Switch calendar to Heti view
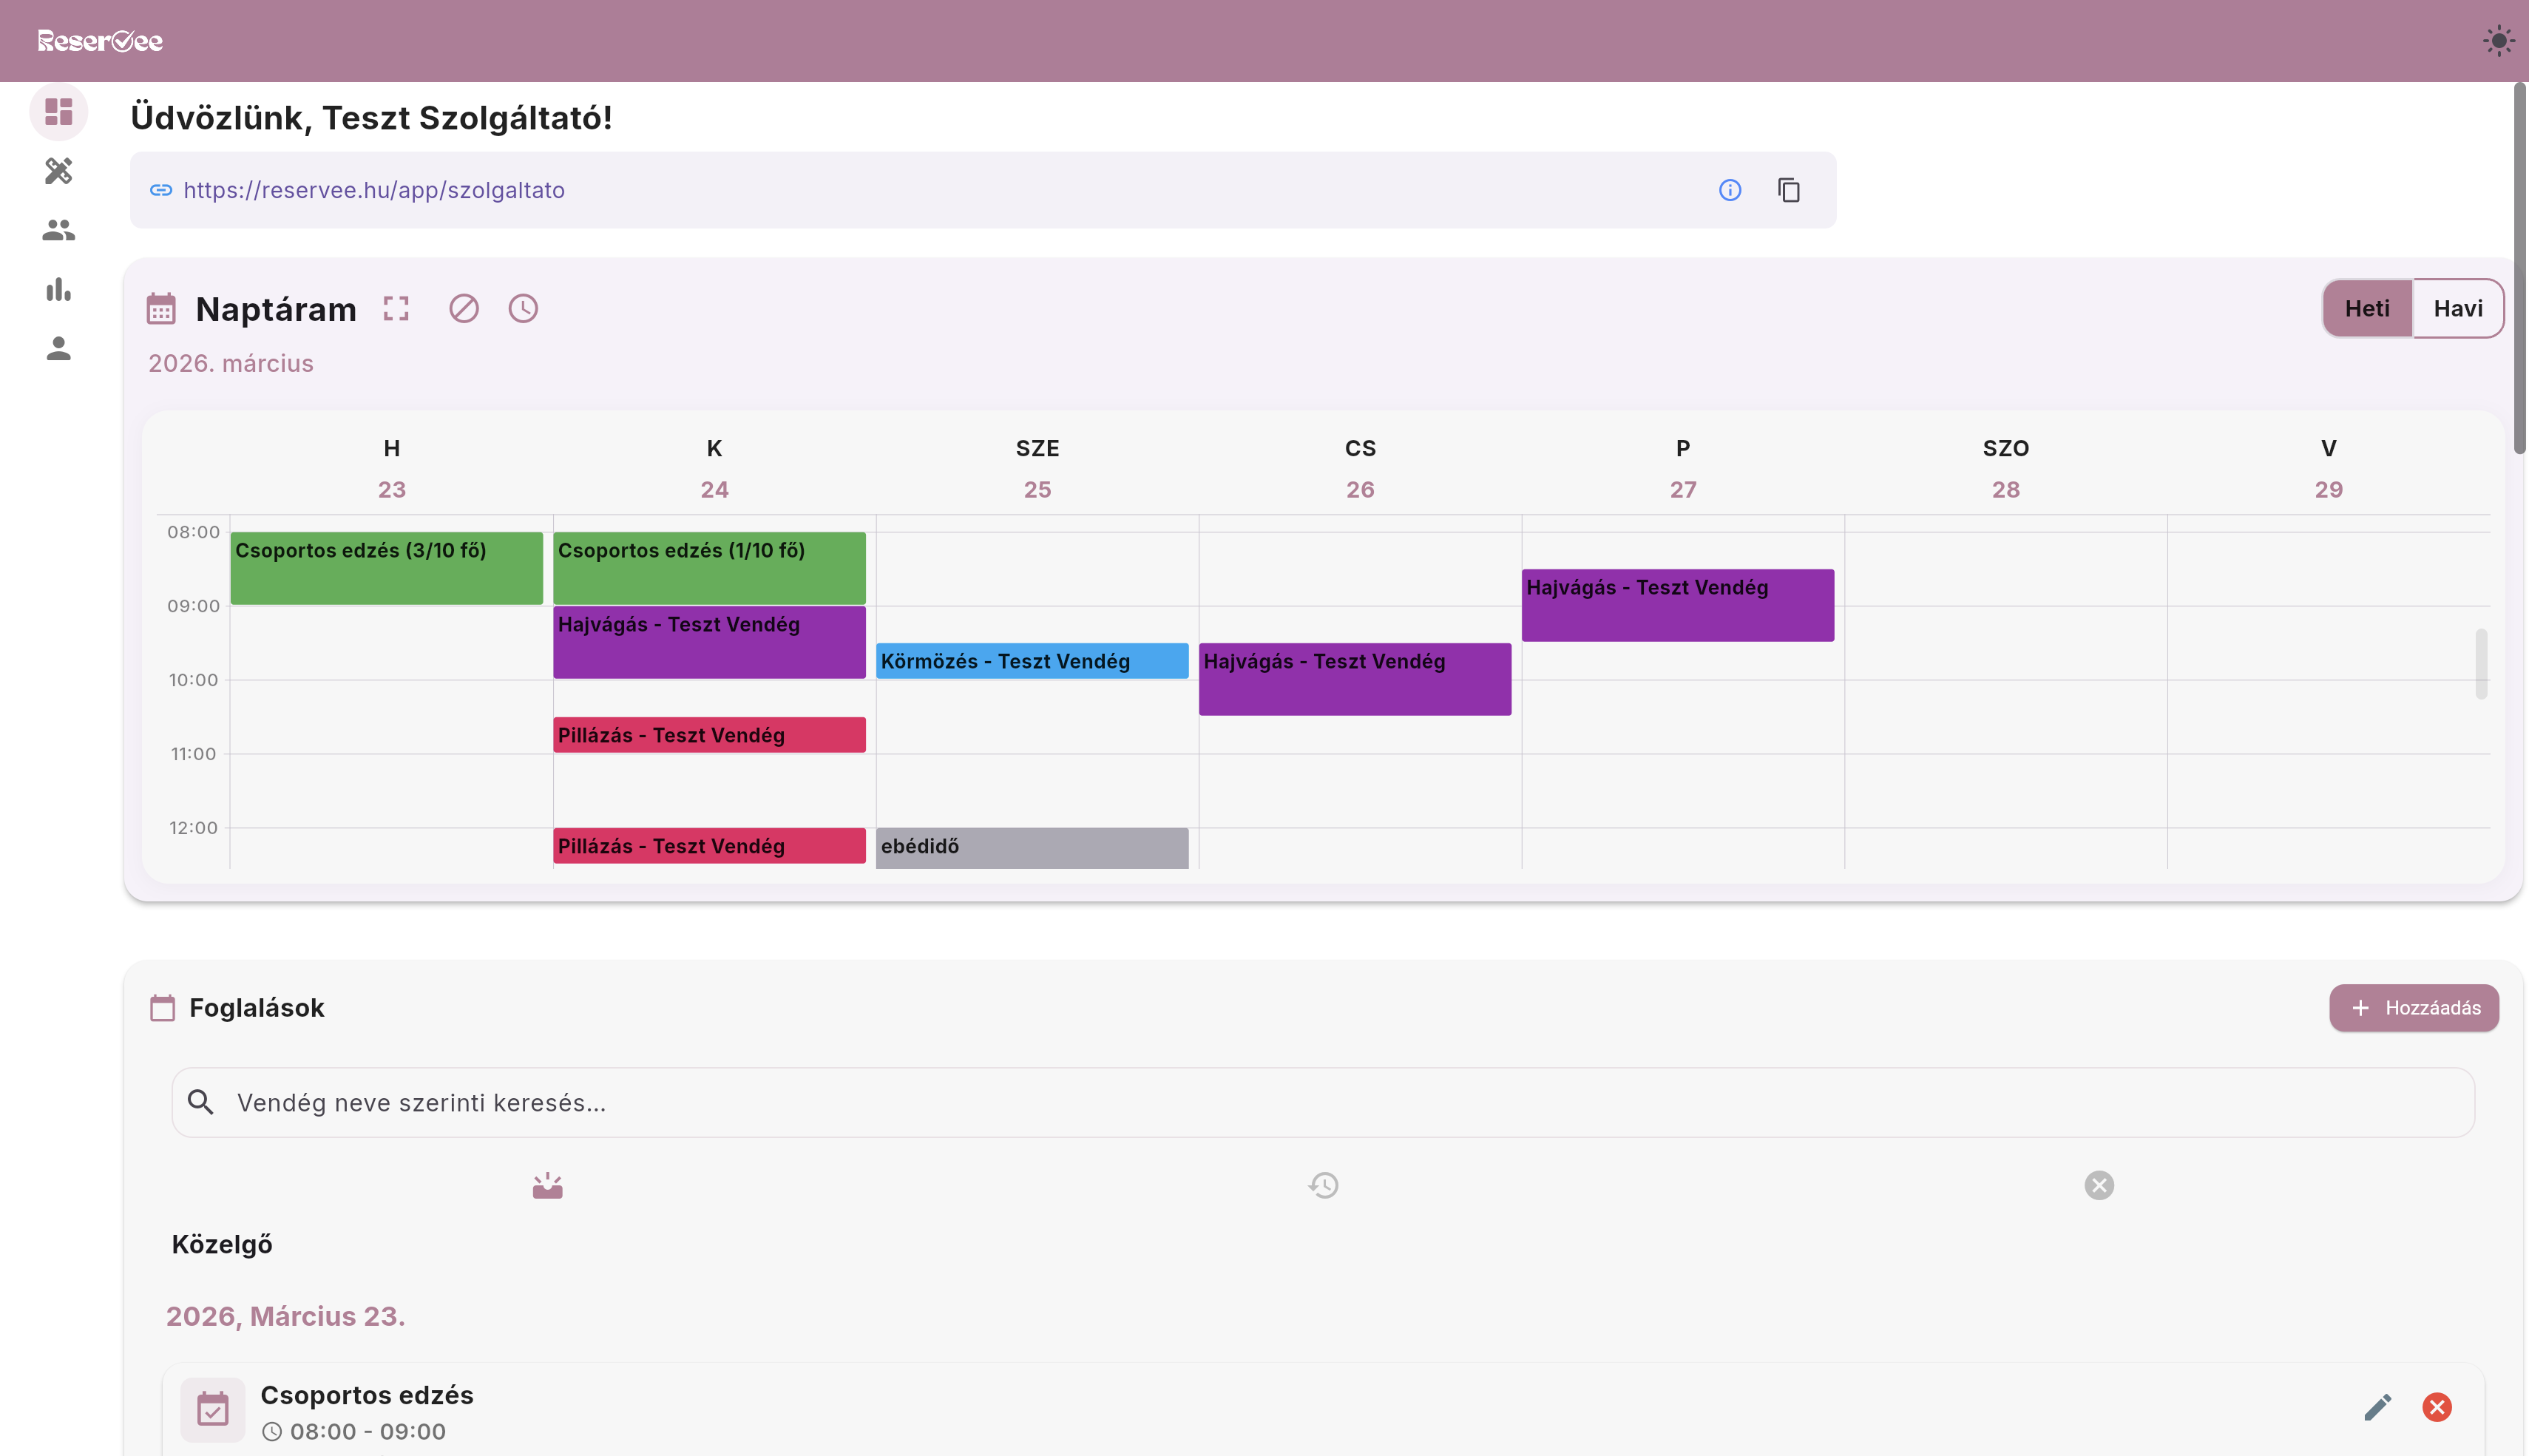This screenshot has height=1456, width=2529. tap(2366, 309)
